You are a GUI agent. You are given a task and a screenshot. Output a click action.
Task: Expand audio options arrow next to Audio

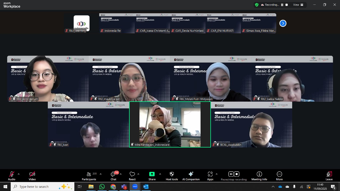pyautogui.click(x=19, y=174)
